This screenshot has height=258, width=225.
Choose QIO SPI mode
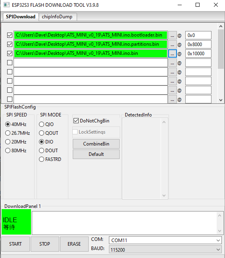(46, 124)
